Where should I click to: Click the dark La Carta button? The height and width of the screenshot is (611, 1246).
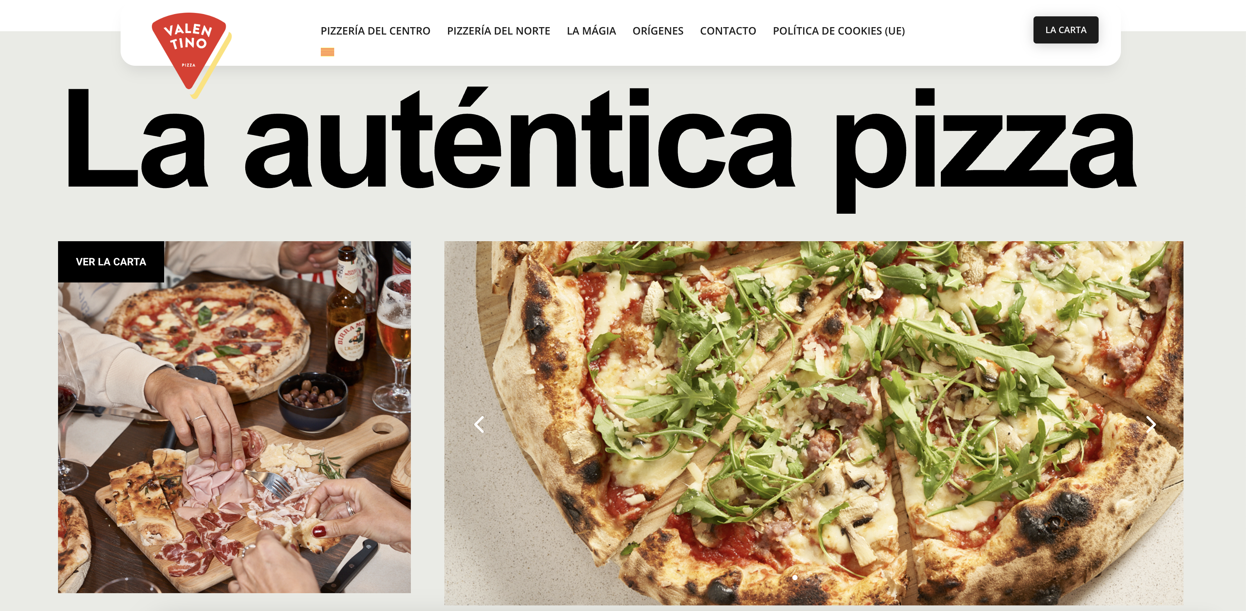point(1066,30)
